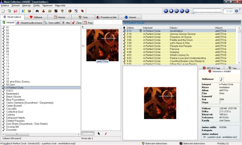The height and width of the screenshot is (145, 242).
Task: Select the track People Are People
Action: tap(181, 46)
